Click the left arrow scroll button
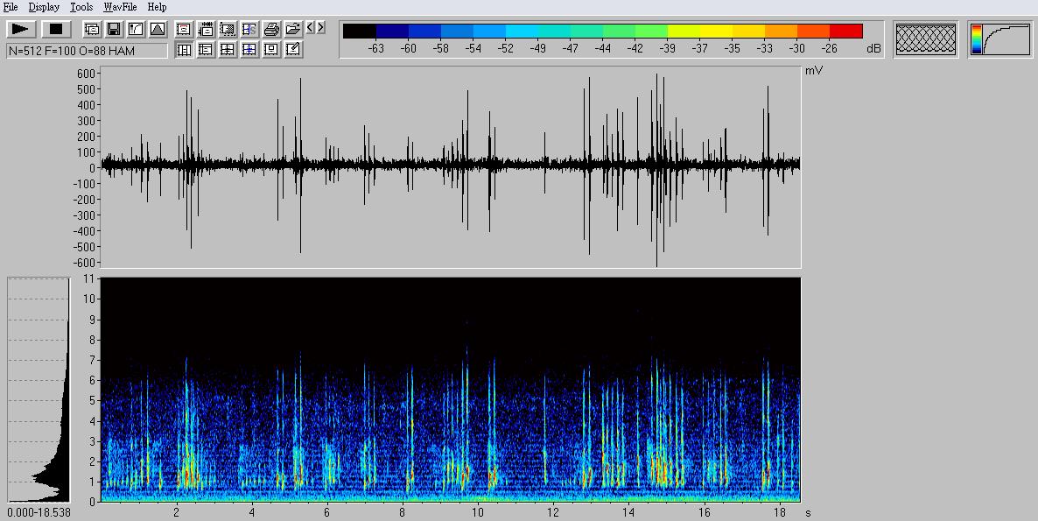1038x521 pixels. coord(311,28)
